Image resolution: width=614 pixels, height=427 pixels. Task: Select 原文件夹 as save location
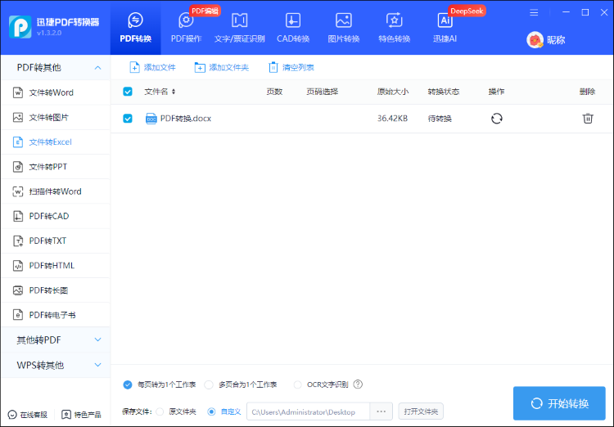tap(160, 411)
